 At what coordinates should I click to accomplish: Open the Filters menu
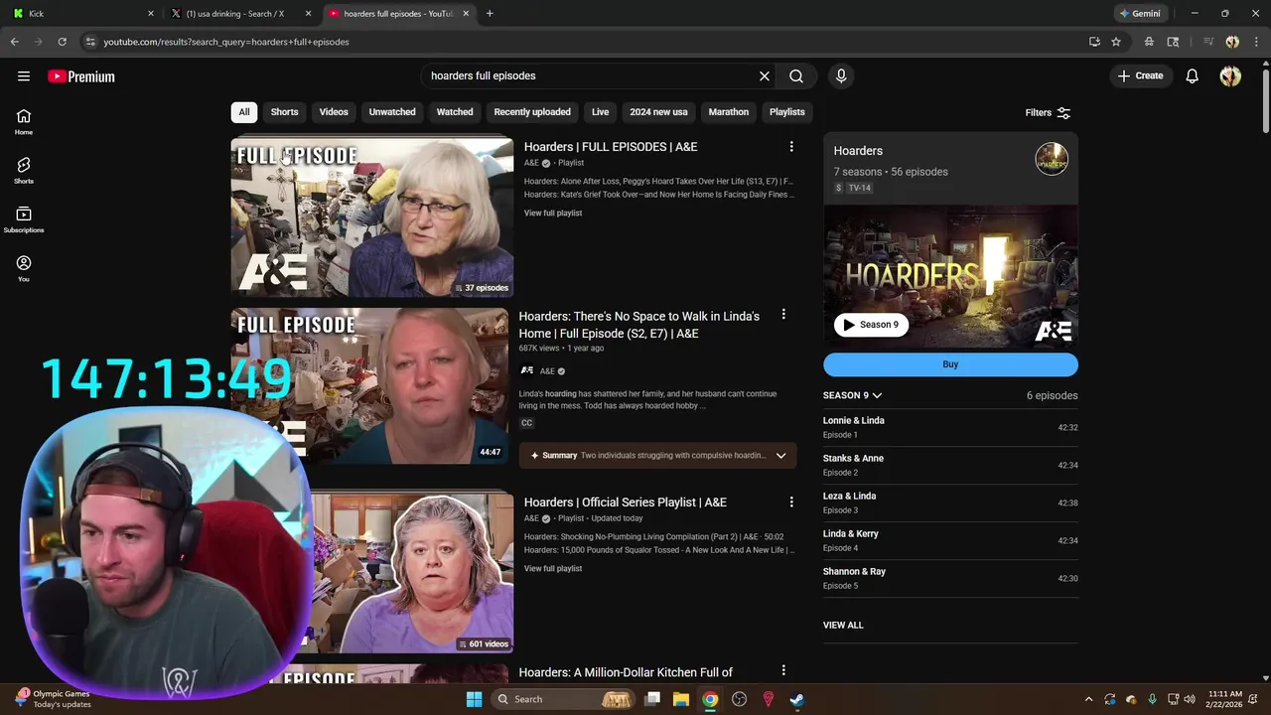pyautogui.click(x=1048, y=113)
